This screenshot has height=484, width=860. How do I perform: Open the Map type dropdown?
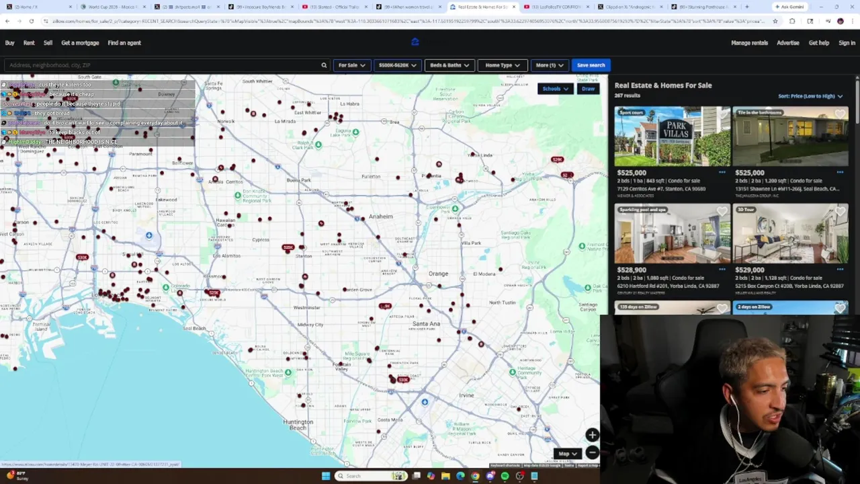pyautogui.click(x=568, y=454)
